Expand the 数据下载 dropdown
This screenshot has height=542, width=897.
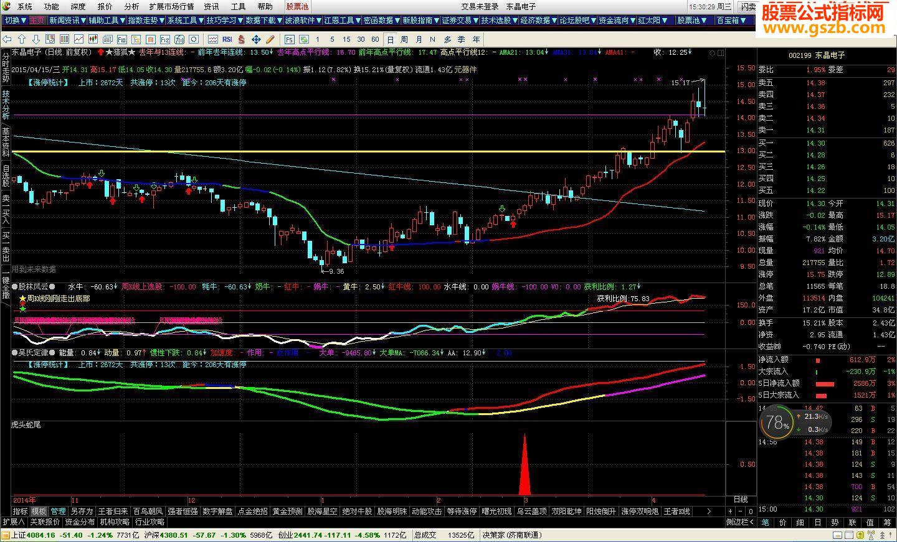tap(263, 20)
